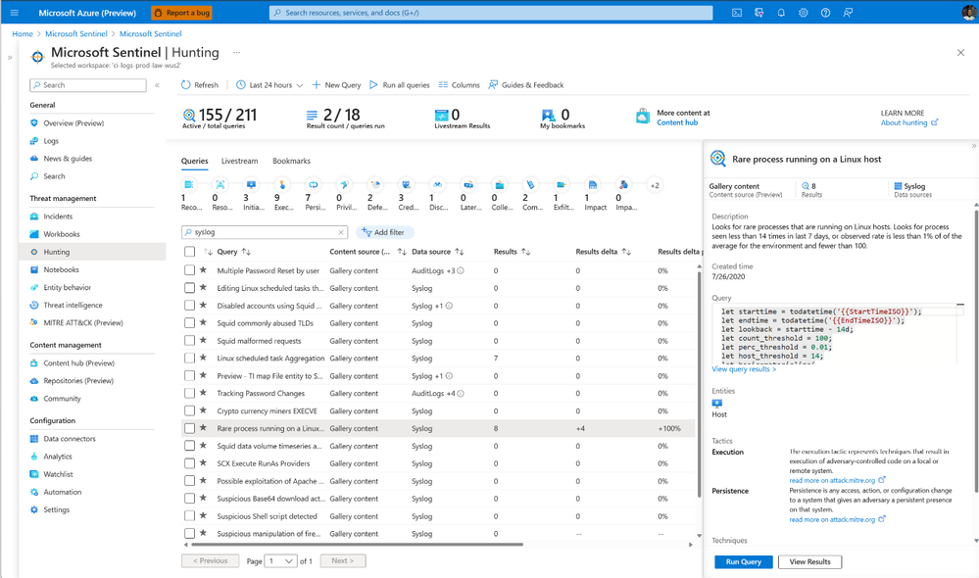Screen dimensions: 979x578
Task: Click the Run all queries play icon
Action: click(373, 85)
